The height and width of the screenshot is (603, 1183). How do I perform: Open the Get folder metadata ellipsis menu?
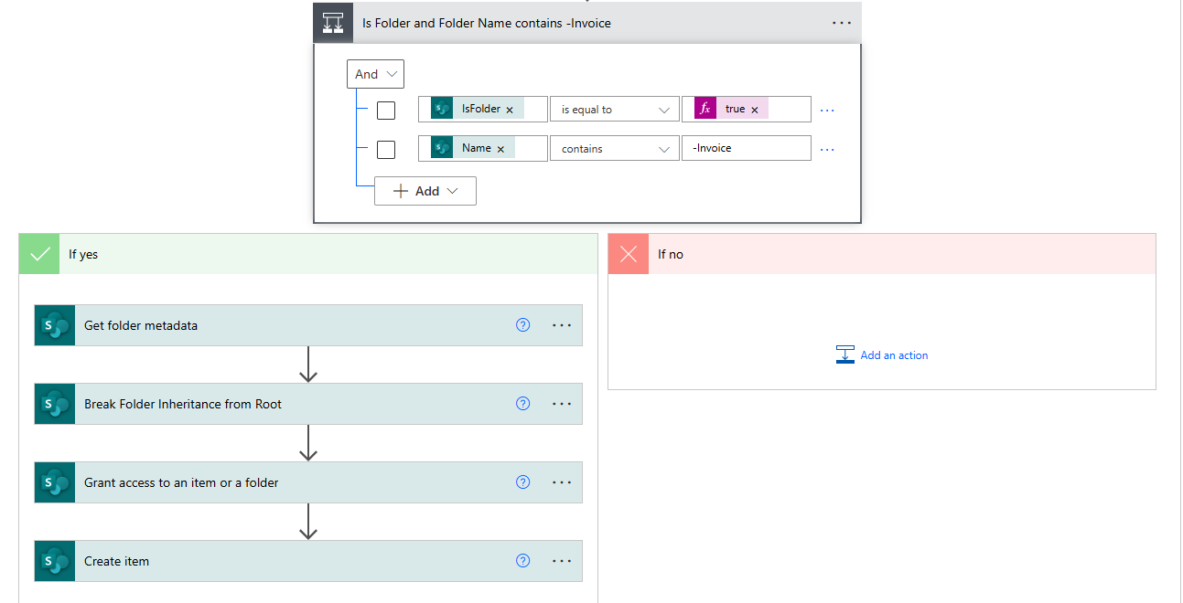[562, 325]
